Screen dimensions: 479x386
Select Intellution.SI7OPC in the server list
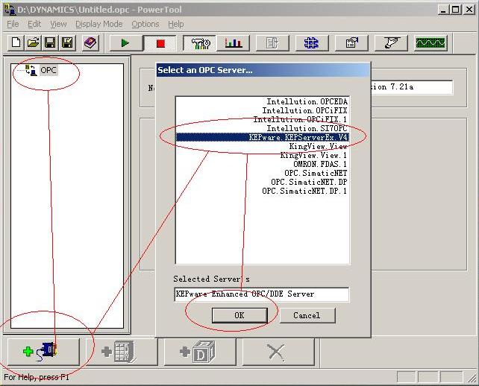[x=263, y=128]
